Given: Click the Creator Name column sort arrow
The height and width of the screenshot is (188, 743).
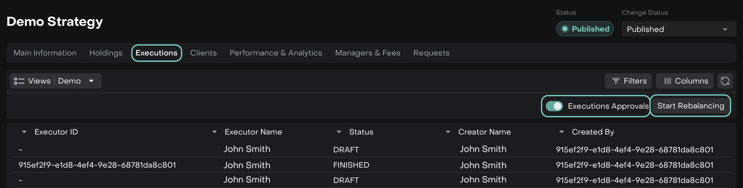Looking at the screenshot, I should tap(448, 132).
